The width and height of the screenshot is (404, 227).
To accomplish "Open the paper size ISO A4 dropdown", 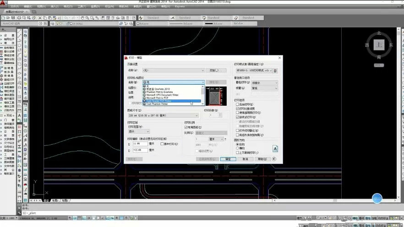I will [164, 116].
